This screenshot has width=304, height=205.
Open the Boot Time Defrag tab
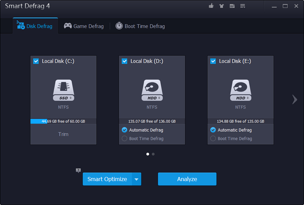pos(140,26)
